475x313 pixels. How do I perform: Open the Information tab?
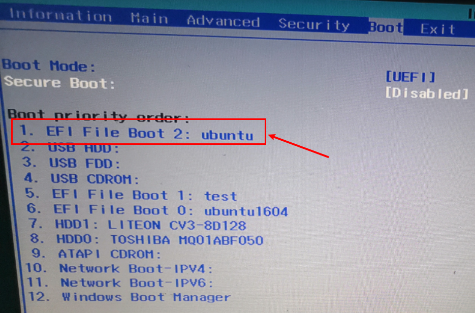coord(60,15)
